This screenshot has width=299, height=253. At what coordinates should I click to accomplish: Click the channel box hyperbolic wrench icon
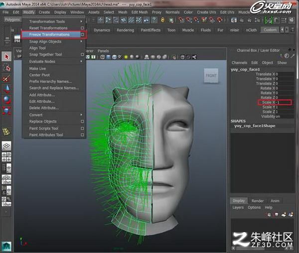click(293, 56)
